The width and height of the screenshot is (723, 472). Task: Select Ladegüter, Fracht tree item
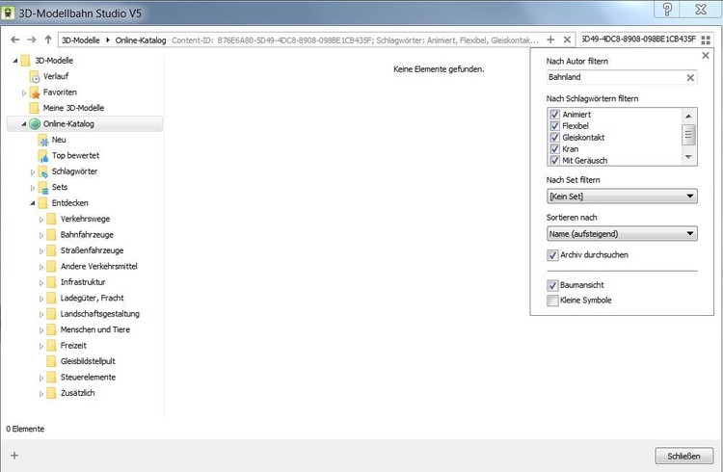click(x=92, y=298)
